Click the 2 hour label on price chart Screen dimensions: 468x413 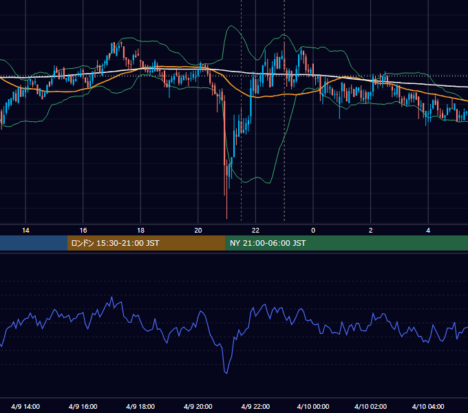click(371, 231)
